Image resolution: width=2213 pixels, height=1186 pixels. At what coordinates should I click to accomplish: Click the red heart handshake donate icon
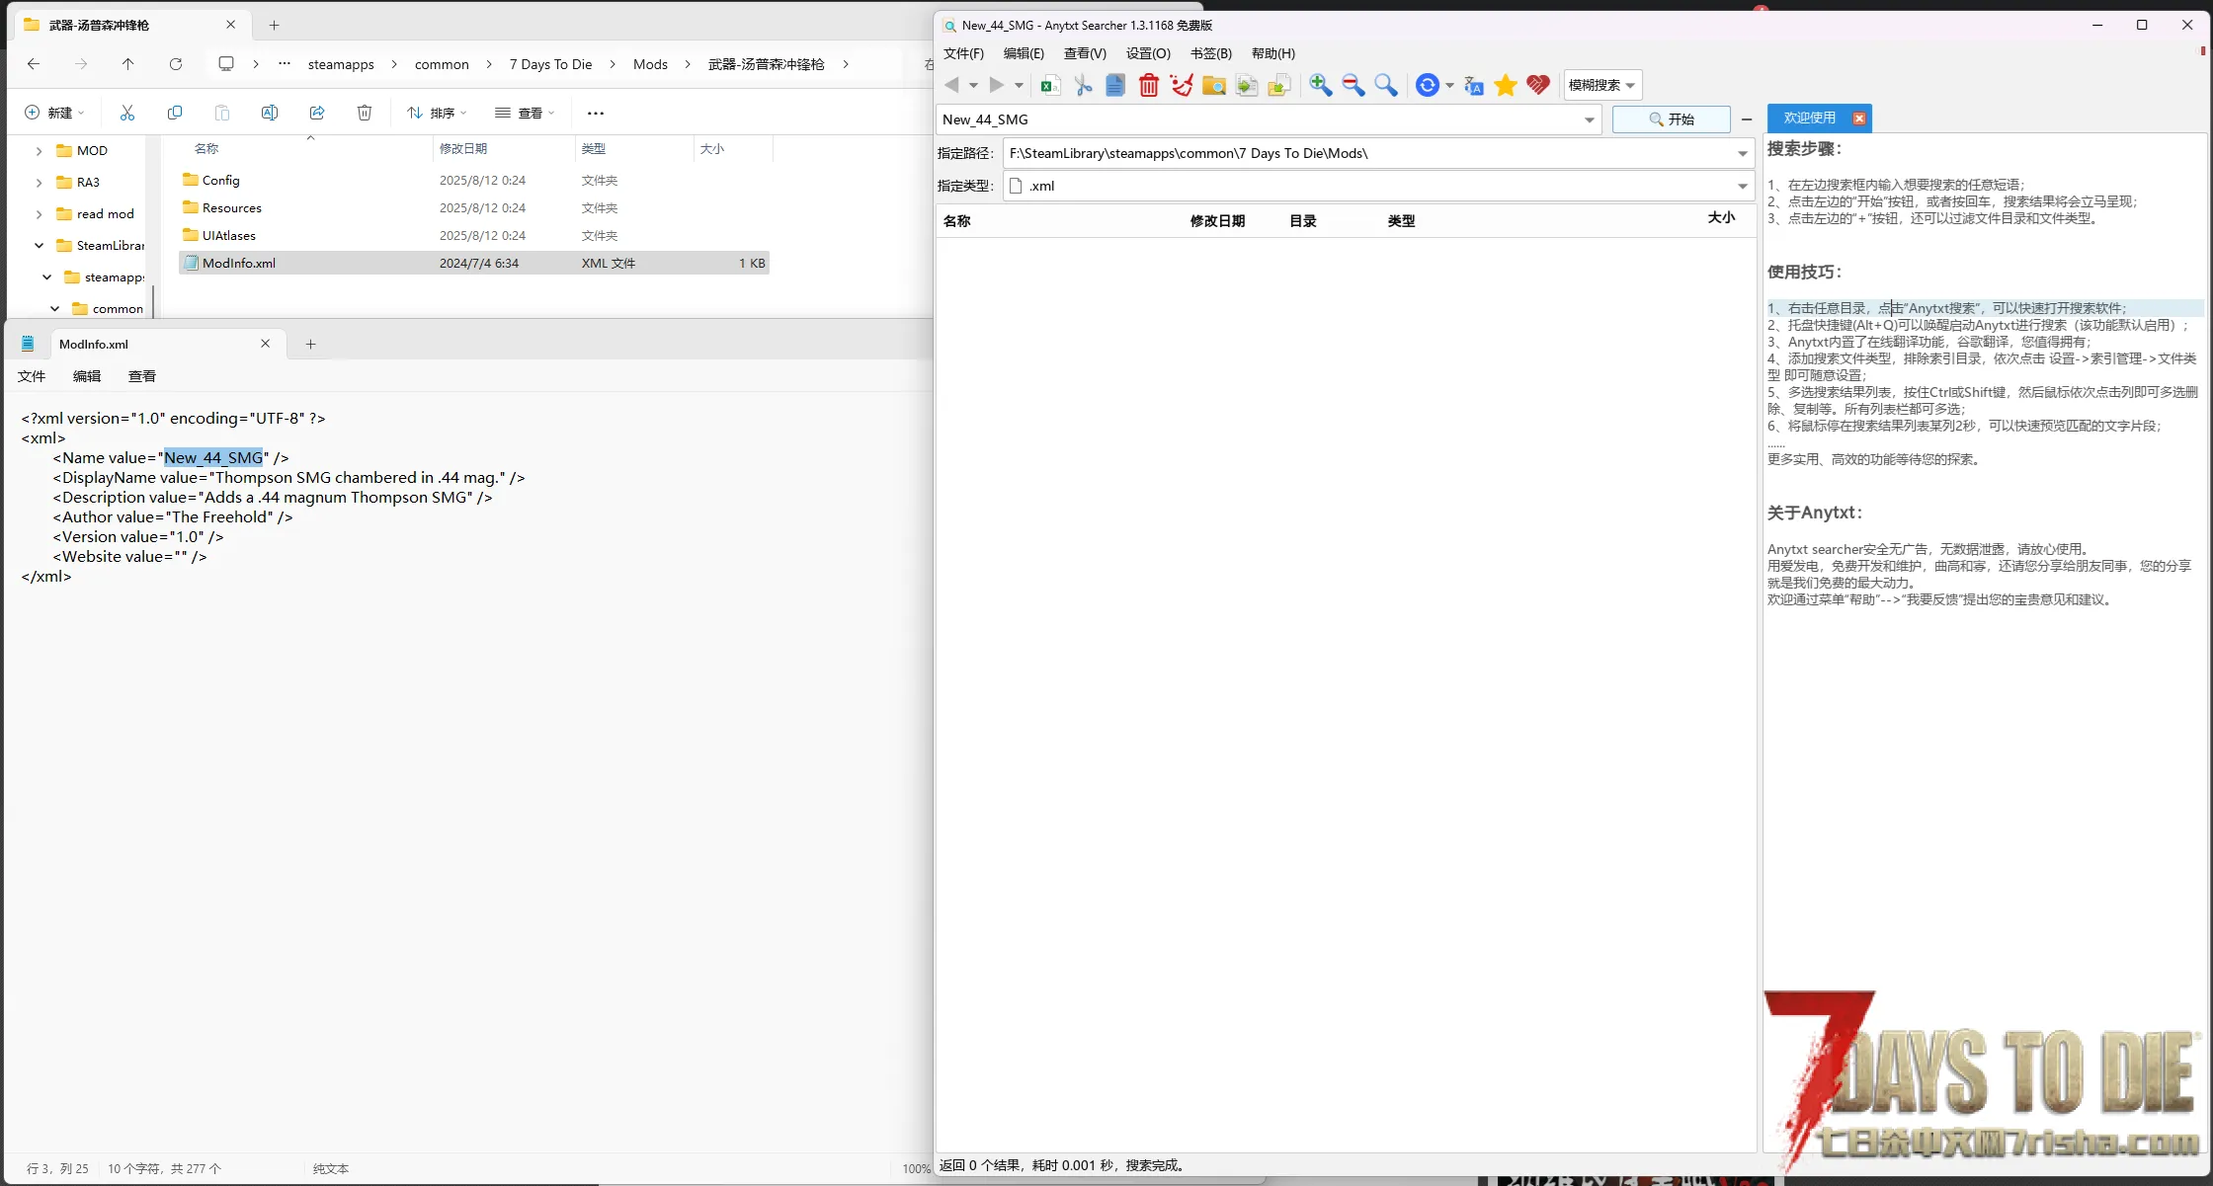click(1538, 85)
